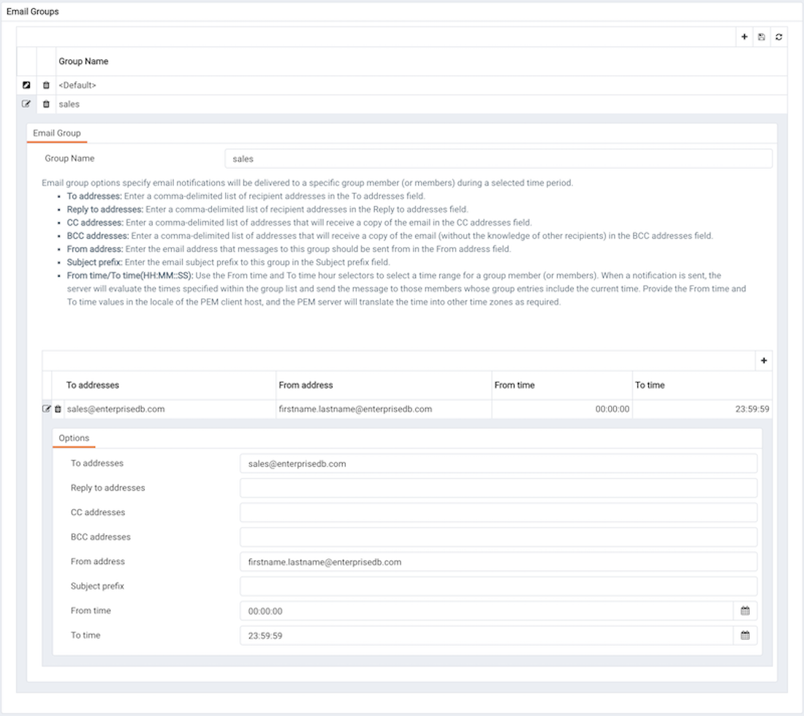Click the Email Groups panel title
Image resolution: width=804 pixels, height=716 pixels.
33,11
